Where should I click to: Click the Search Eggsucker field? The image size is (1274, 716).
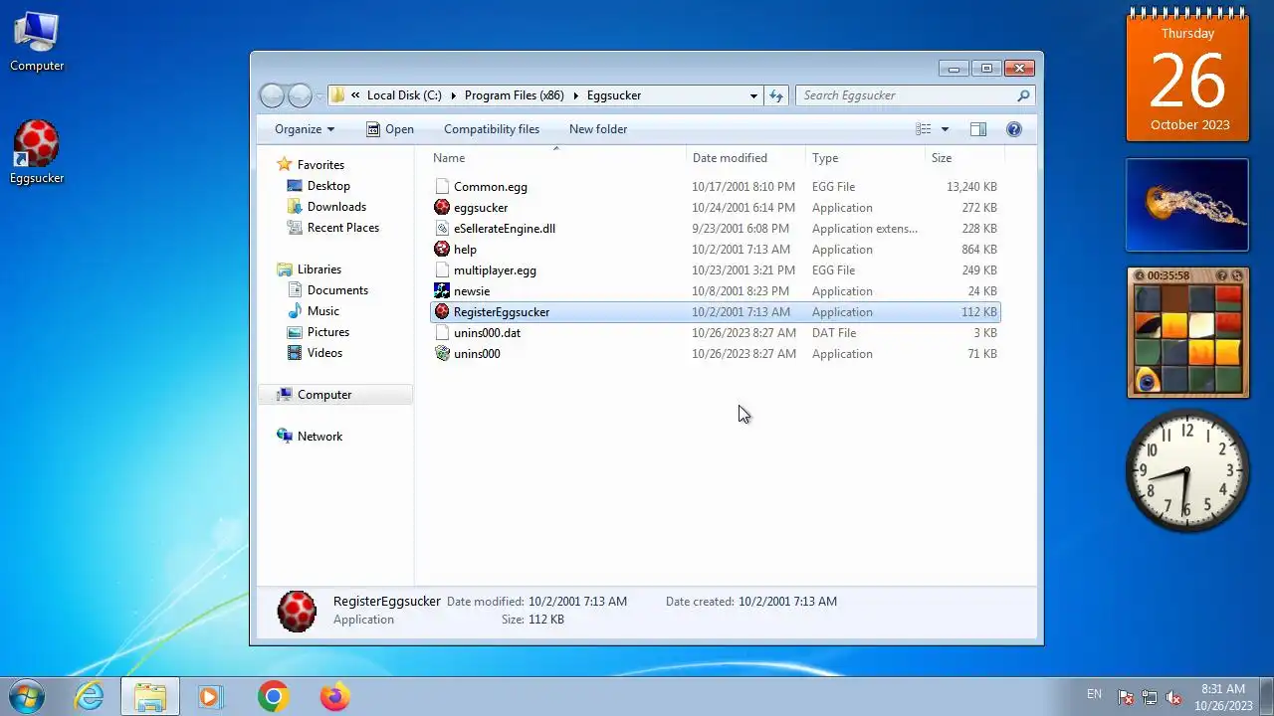906,95
